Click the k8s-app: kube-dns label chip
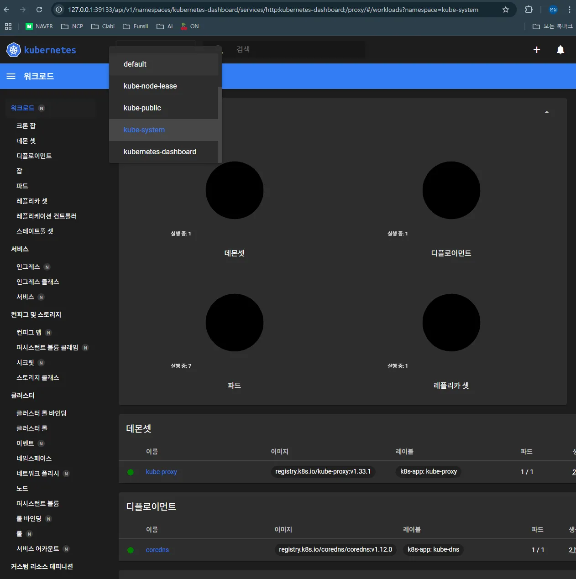Viewport: 576px width, 579px height. [434, 549]
